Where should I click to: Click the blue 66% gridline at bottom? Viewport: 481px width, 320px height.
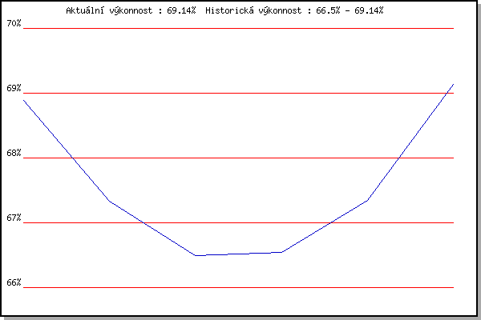(x=240, y=287)
